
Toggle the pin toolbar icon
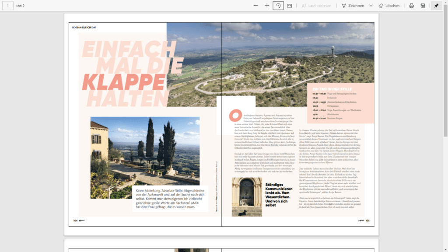(x=436, y=6)
